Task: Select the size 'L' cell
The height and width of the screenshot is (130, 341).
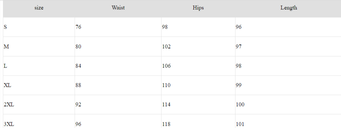Action: pyautogui.click(x=5, y=66)
